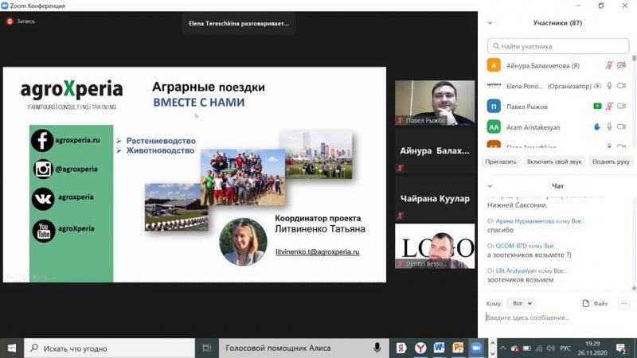This screenshot has height=358, width=637.
Task: Click the Найти участника search field
Action: coord(560,47)
